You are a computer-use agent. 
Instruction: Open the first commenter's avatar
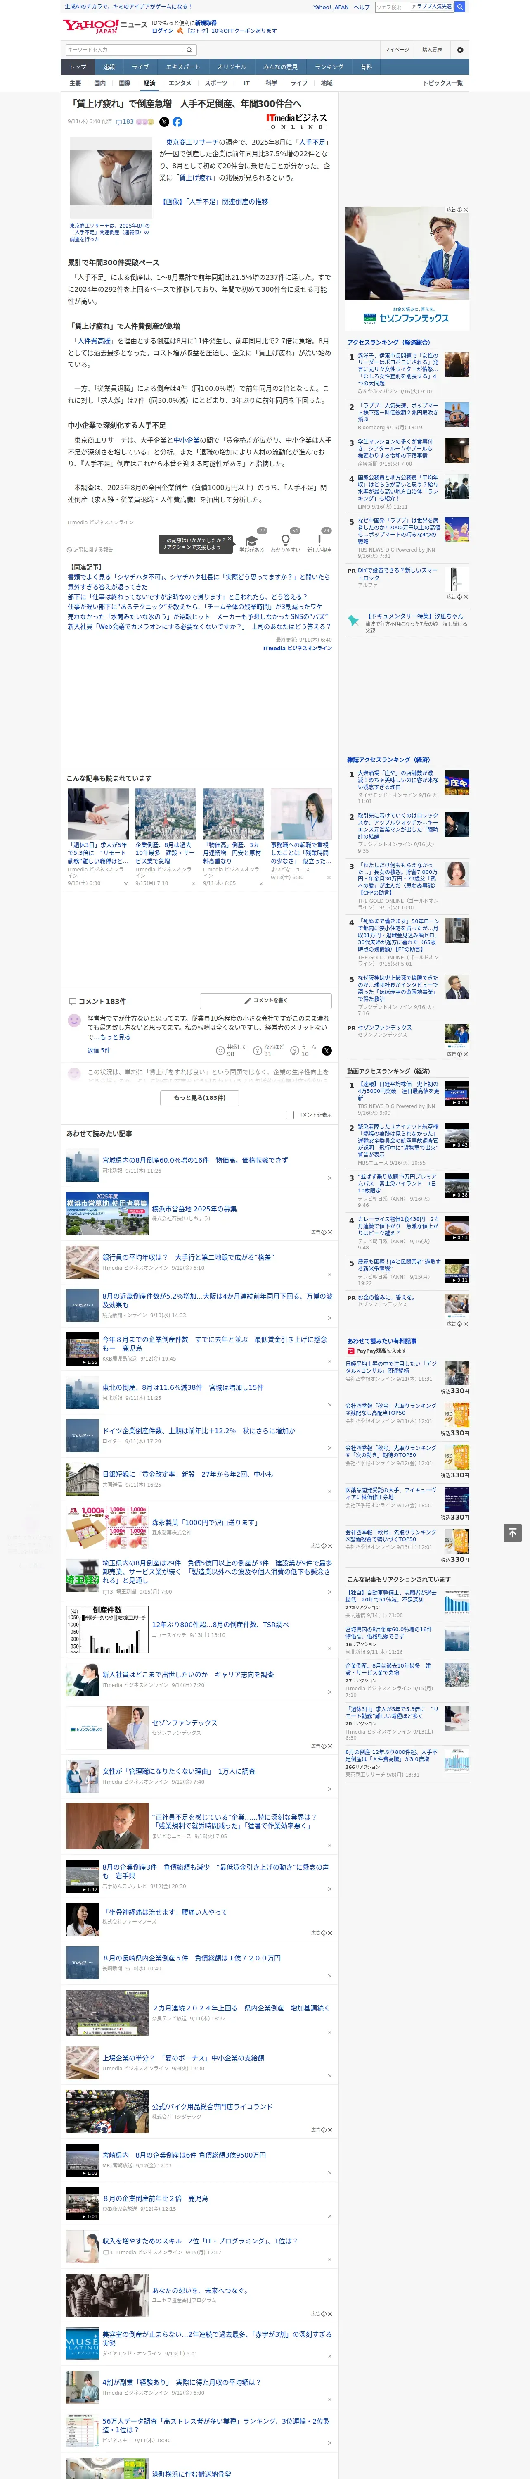(74, 1020)
